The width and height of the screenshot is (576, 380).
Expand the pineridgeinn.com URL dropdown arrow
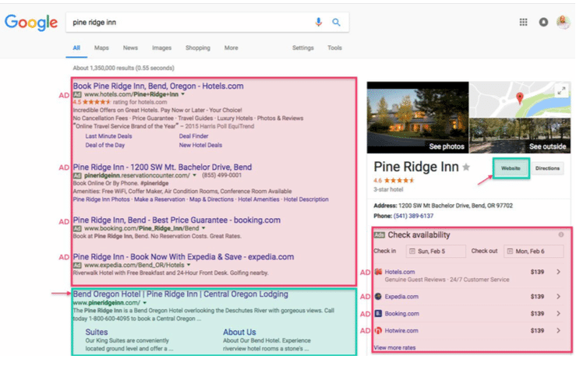tap(145, 303)
